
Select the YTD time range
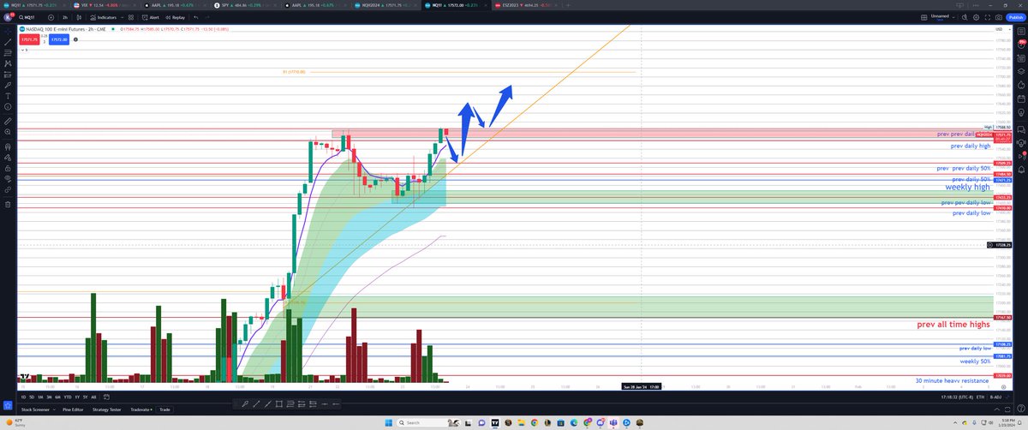[x=67, y=397]
